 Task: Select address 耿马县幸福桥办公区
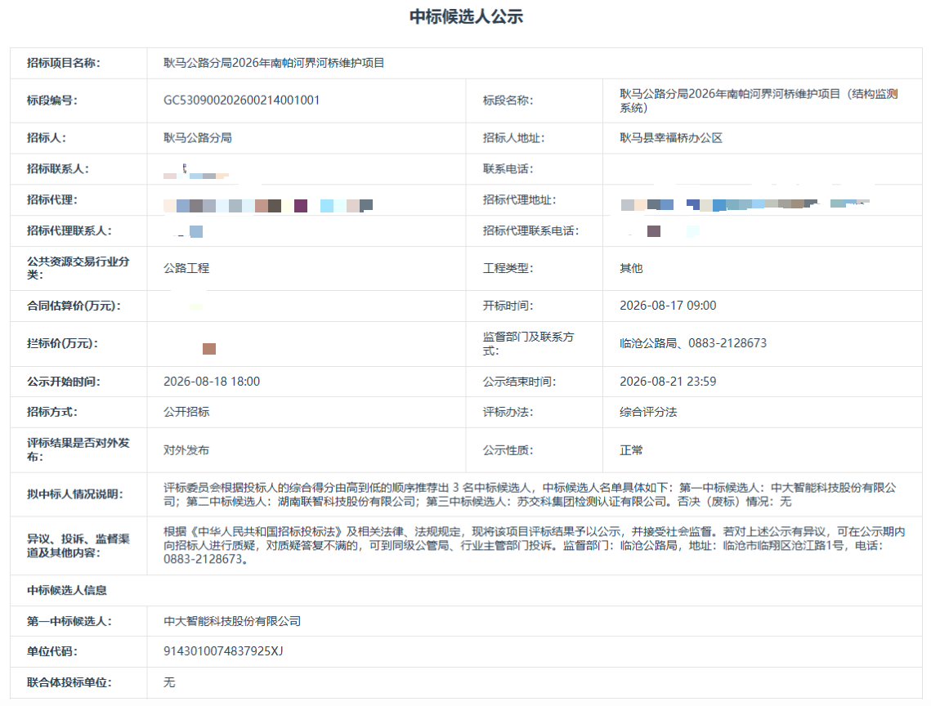click(671, 138)
